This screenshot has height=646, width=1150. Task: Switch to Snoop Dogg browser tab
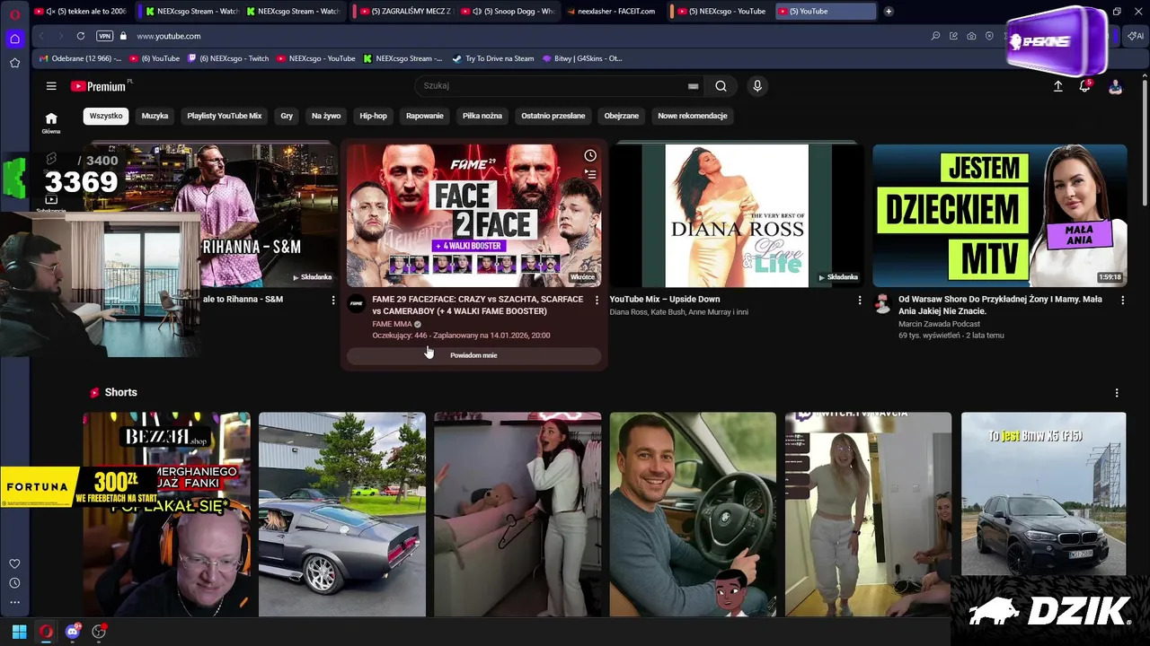pyautogui.click(x=509, y=12)
